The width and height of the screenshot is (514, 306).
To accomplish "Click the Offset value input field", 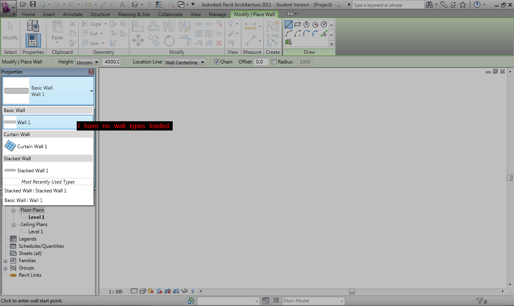I will click(261, 62).
